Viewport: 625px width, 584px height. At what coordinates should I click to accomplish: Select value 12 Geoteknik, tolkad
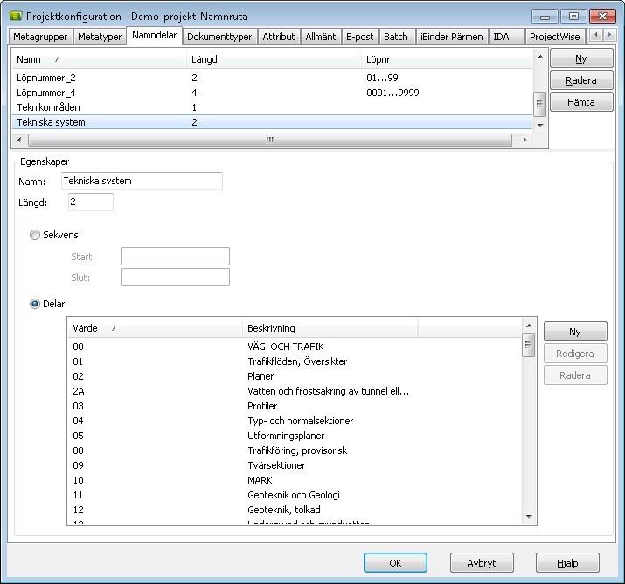[x=295, y=510]
